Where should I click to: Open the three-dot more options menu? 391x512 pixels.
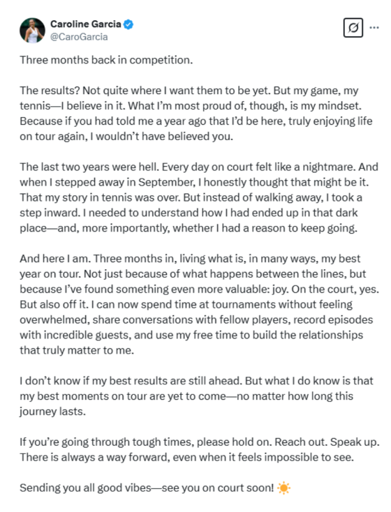(374, 28)
